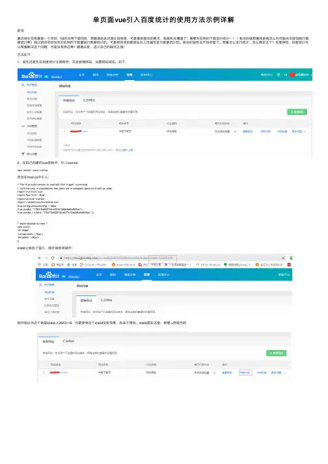Click the browser reload icon

(x=53, y=258)
